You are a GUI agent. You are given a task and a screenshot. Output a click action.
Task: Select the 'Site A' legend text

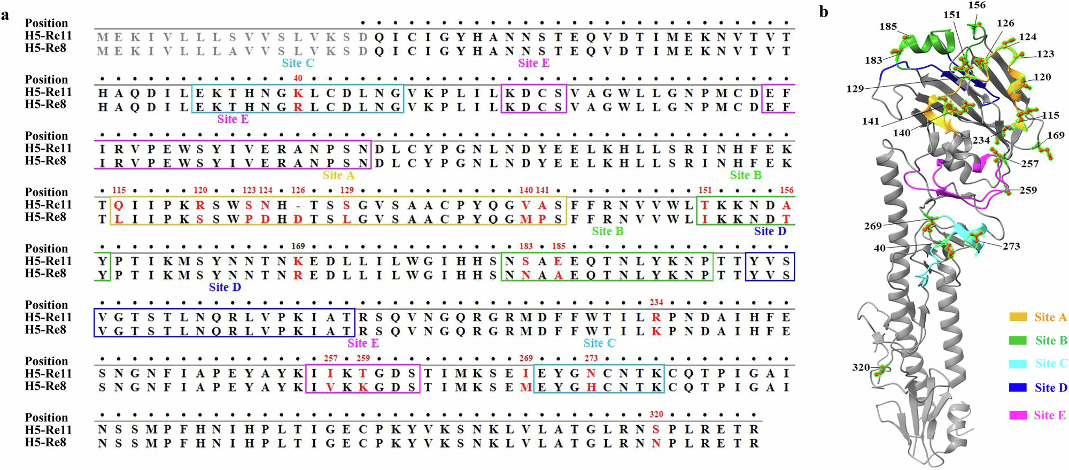(x=1050, y=317)
